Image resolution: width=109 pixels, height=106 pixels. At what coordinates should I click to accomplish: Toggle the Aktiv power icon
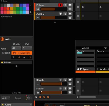click(x=2, y=39)
